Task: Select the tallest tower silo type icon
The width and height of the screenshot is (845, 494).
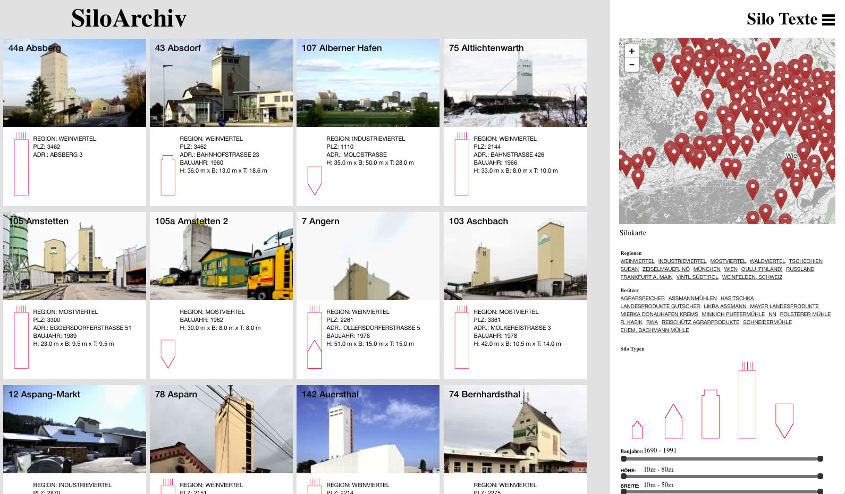Action: pos(747,400)
